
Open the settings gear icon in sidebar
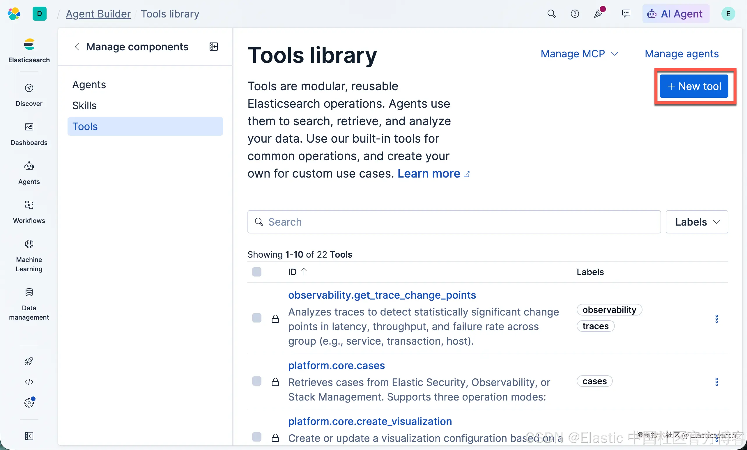coord(29,402)
